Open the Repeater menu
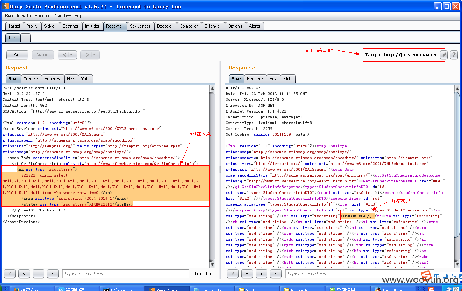The width and height of the screenshot is (462, 291). tap(43, 16)
